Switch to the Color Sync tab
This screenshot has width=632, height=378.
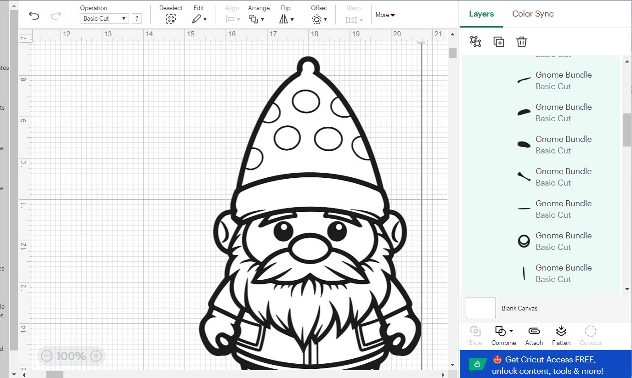point(533,14)
